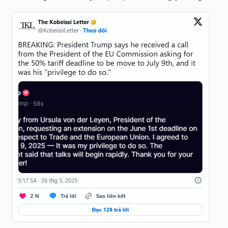Follow the account via Theo dõi
228x228 pixels.
click(95, 31)
